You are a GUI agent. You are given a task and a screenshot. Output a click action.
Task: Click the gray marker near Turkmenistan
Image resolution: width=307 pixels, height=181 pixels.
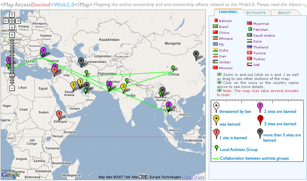click(x=81, y=62)
